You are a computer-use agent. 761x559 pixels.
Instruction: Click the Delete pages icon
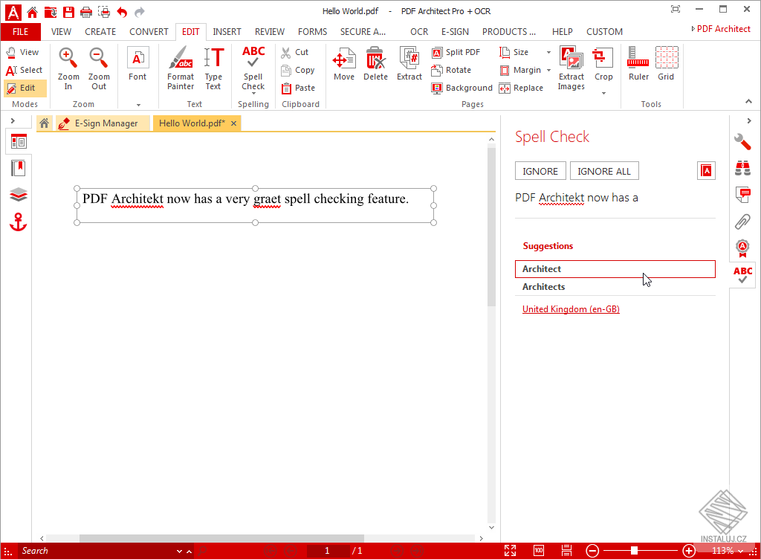pos(375,64)
